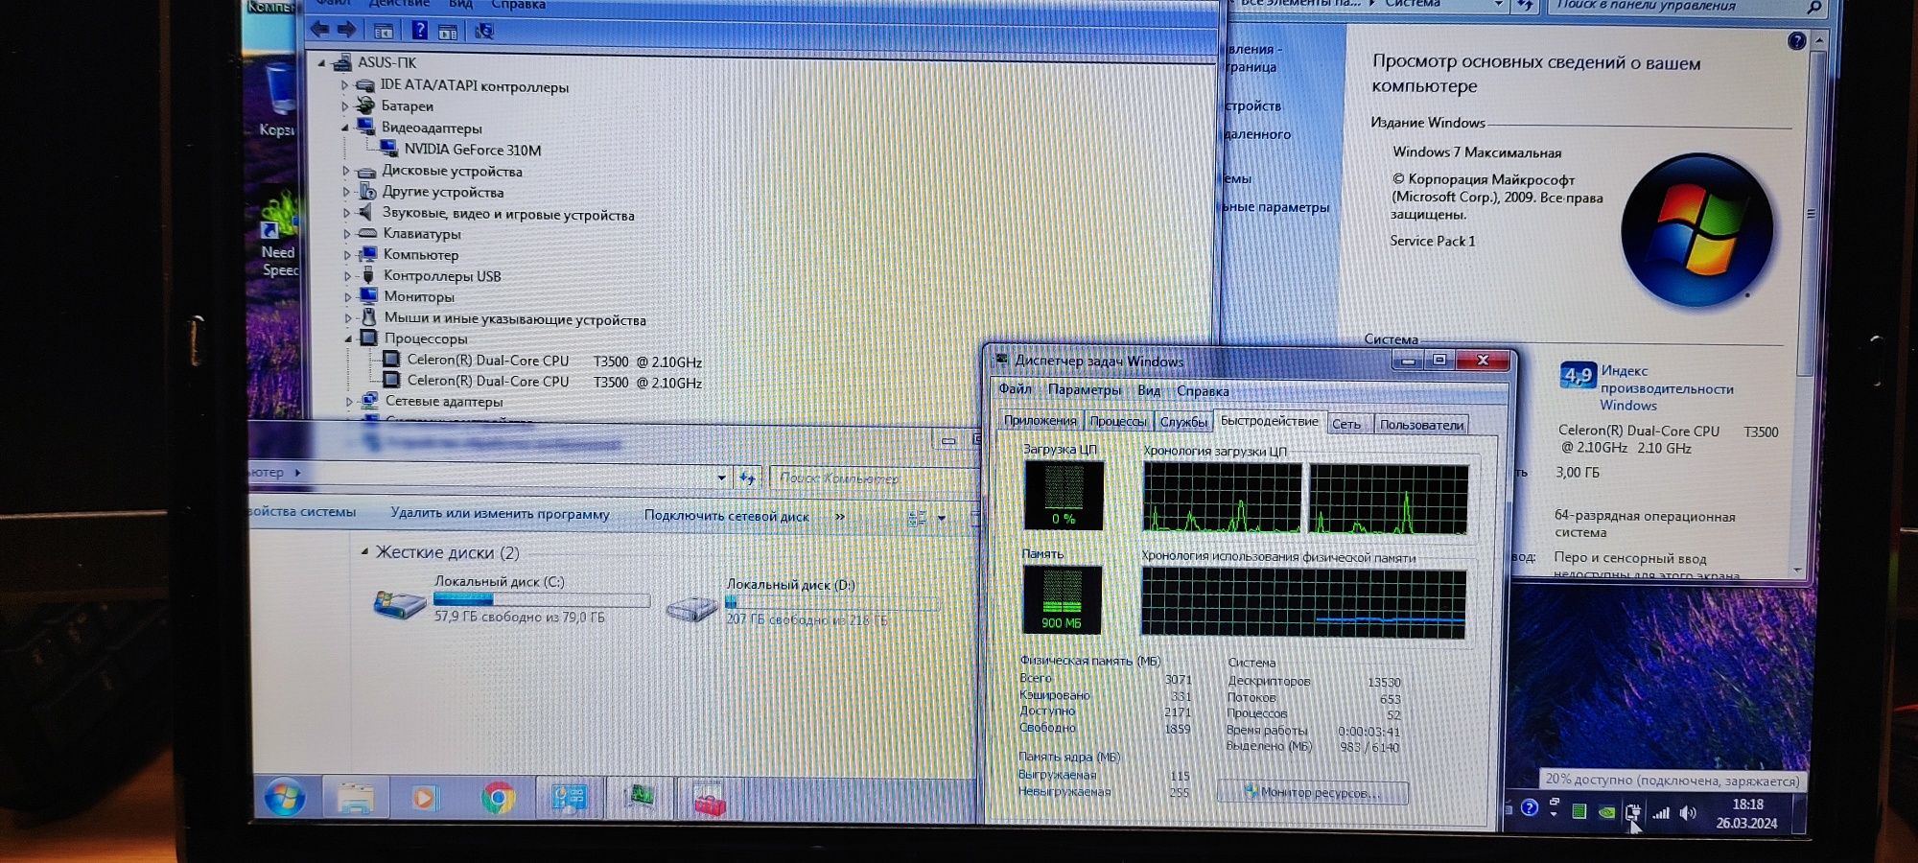Switch to Control Panel taskbar icon
Screen dimensions: 1918x863
tap(569, 798)
